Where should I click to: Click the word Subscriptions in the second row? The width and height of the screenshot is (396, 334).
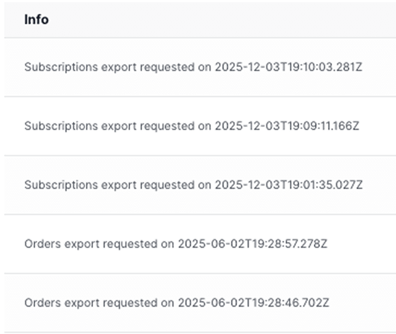point(52,126)
